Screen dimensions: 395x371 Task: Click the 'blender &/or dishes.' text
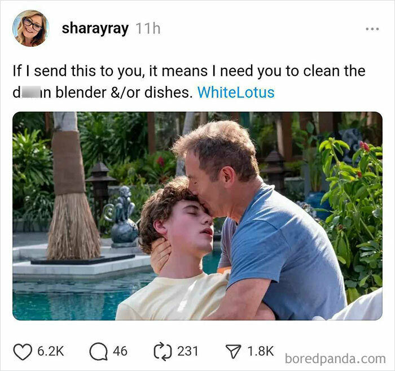click(122, 93)
